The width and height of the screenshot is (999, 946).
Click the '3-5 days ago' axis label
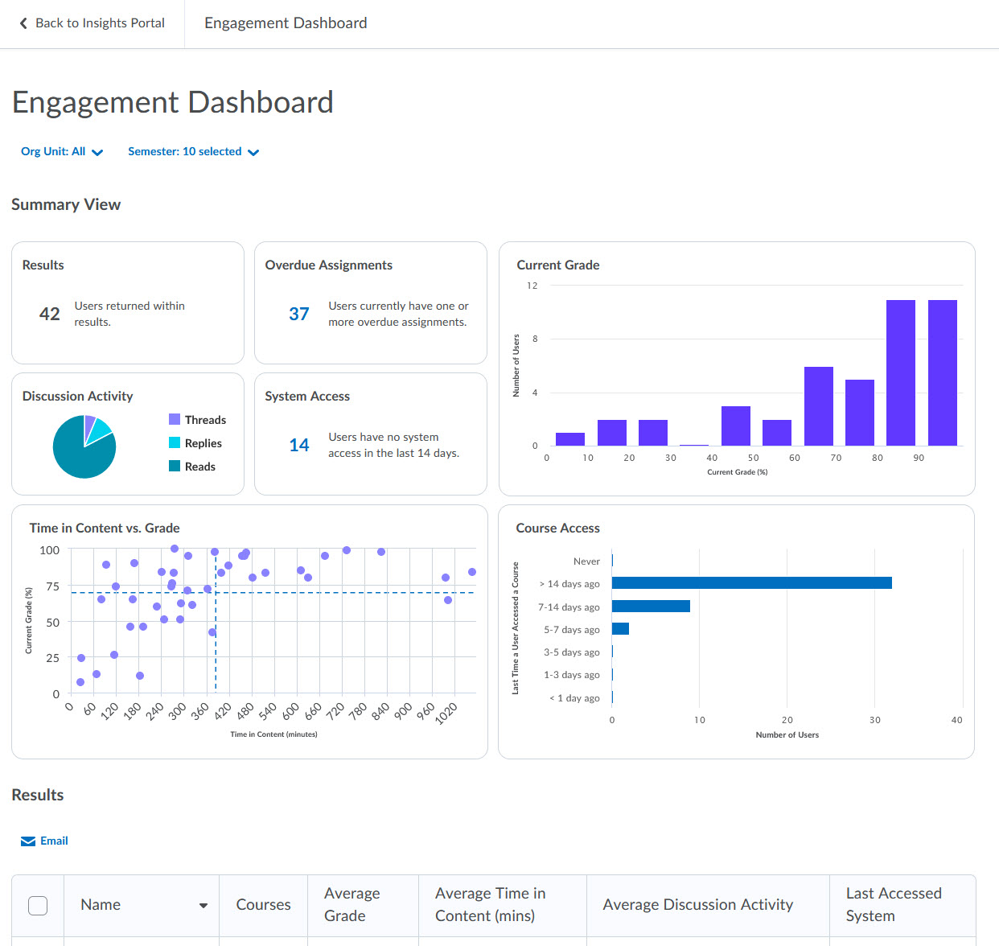point(572,652)
